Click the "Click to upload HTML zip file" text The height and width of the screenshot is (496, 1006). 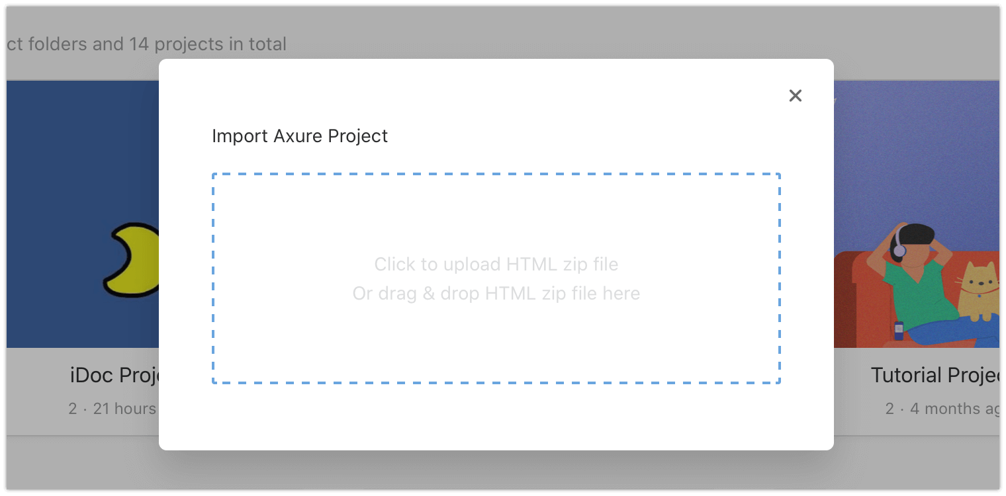496,264
